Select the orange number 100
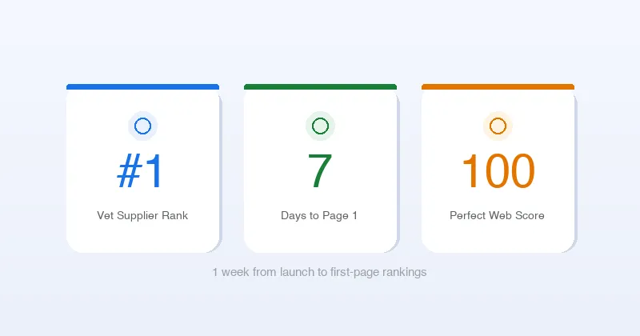The width and height of the screenshot is (640, 336). (x=498, y=171)
